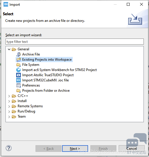Select Projects from Folder or Archive
Viewport: 149px width, 157px height.
pos(46,91)
